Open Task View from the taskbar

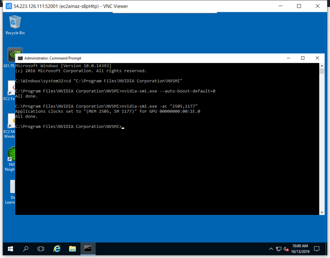[x=41, y=249]
